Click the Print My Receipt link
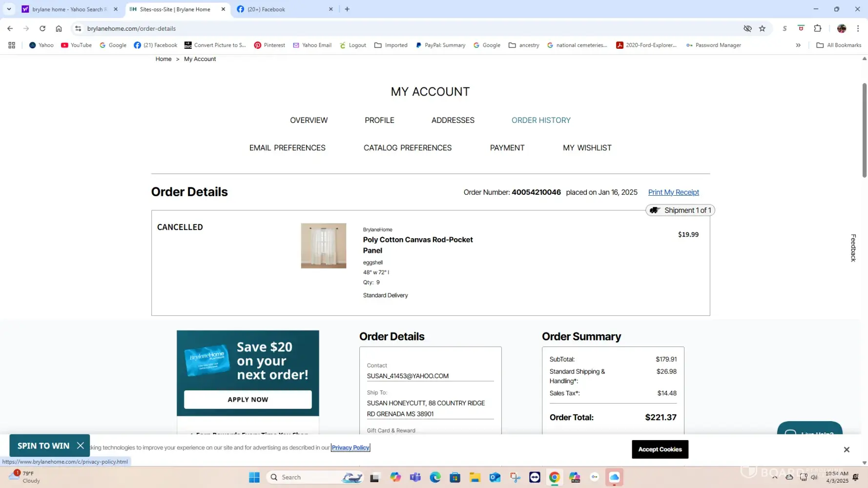The height and width of the screenshot is (488, 868). [673, 192]
